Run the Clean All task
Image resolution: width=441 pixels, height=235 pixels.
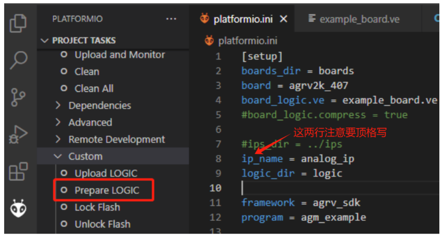94,89
